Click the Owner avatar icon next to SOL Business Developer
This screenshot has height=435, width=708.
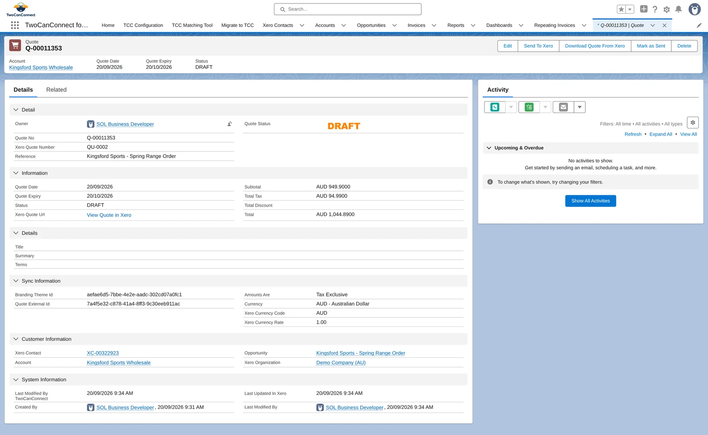(91, 124)
